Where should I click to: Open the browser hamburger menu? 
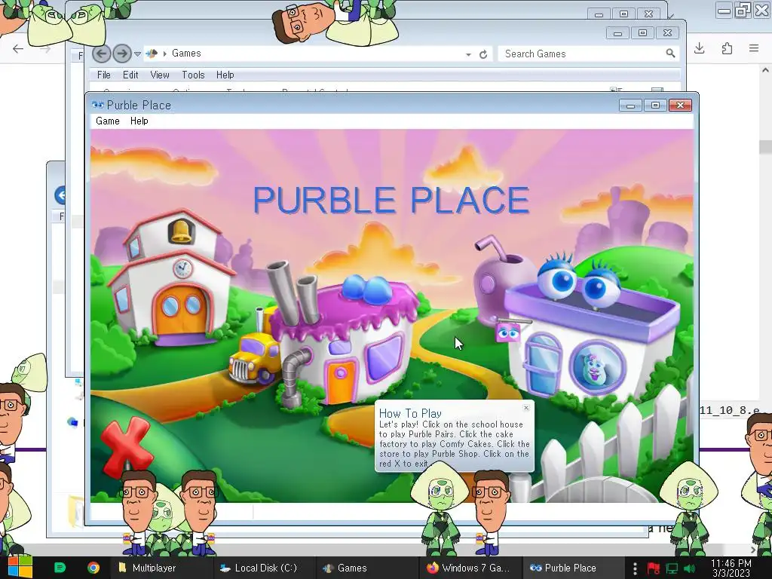tap(754, 48)
